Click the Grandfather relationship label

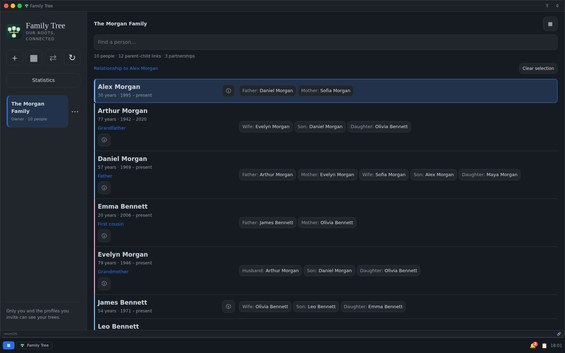tap(112, 128)
